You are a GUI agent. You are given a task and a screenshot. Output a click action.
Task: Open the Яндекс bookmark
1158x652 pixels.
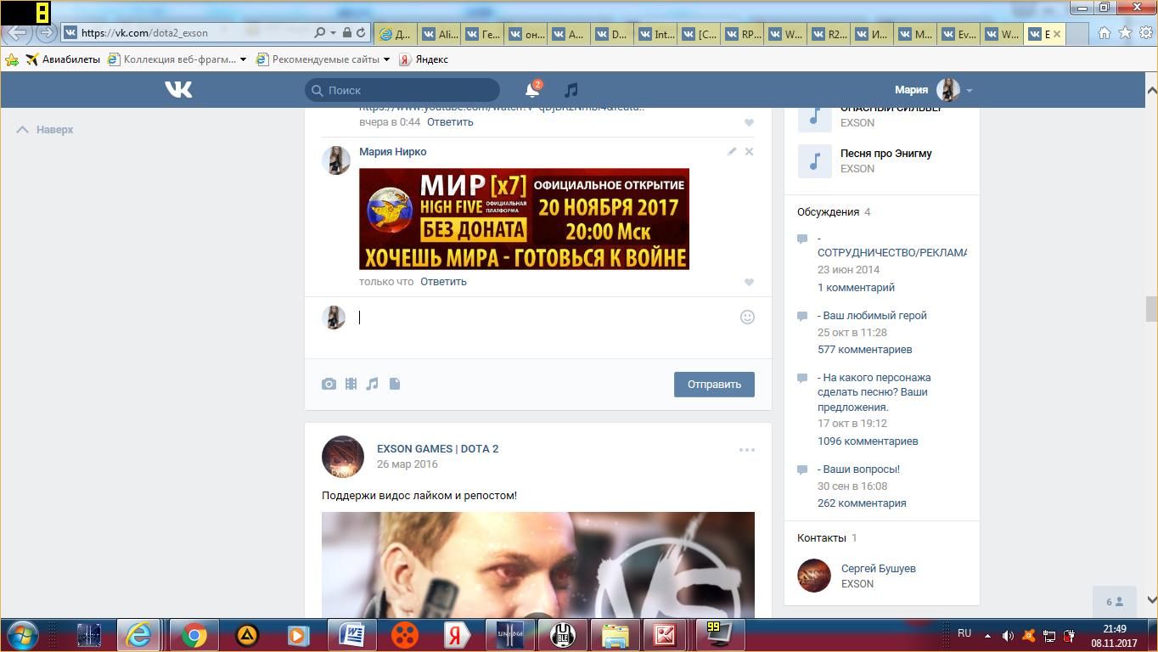[424, 59]
